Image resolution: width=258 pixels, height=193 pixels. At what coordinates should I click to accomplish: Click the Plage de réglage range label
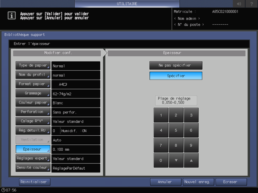coord(176,100)
